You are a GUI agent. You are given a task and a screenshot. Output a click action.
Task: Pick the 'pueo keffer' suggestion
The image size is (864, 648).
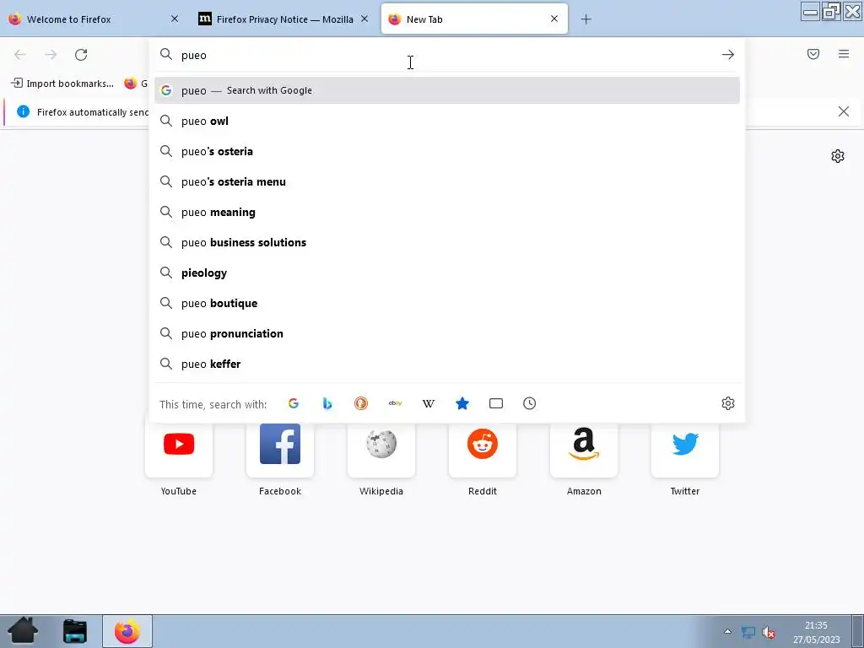pos(447,364)
